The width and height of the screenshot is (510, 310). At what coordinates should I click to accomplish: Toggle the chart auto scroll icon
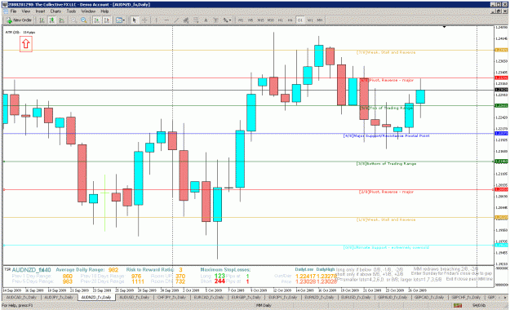click(96, 20)
